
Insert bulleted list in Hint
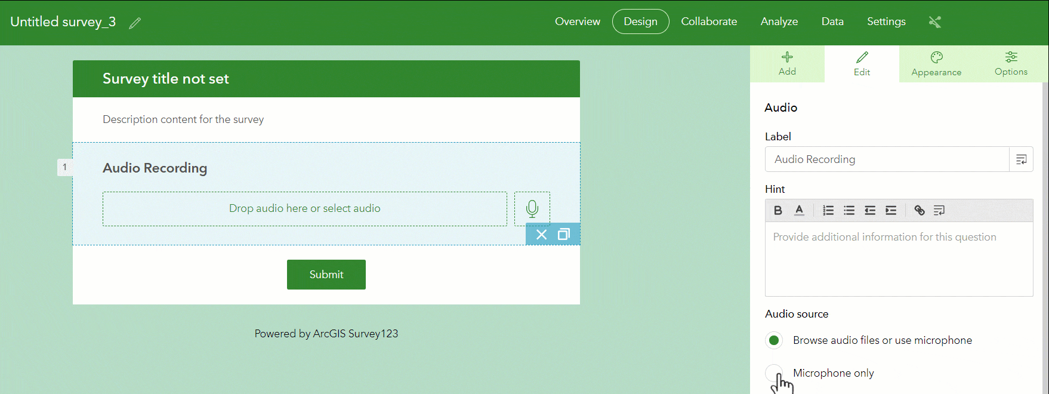[849, 210]
